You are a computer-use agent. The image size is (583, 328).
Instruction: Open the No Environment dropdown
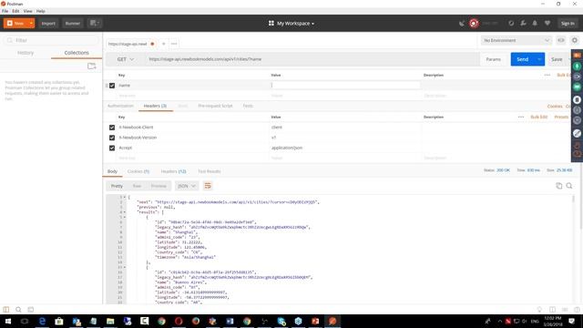(x=517, y=40)
